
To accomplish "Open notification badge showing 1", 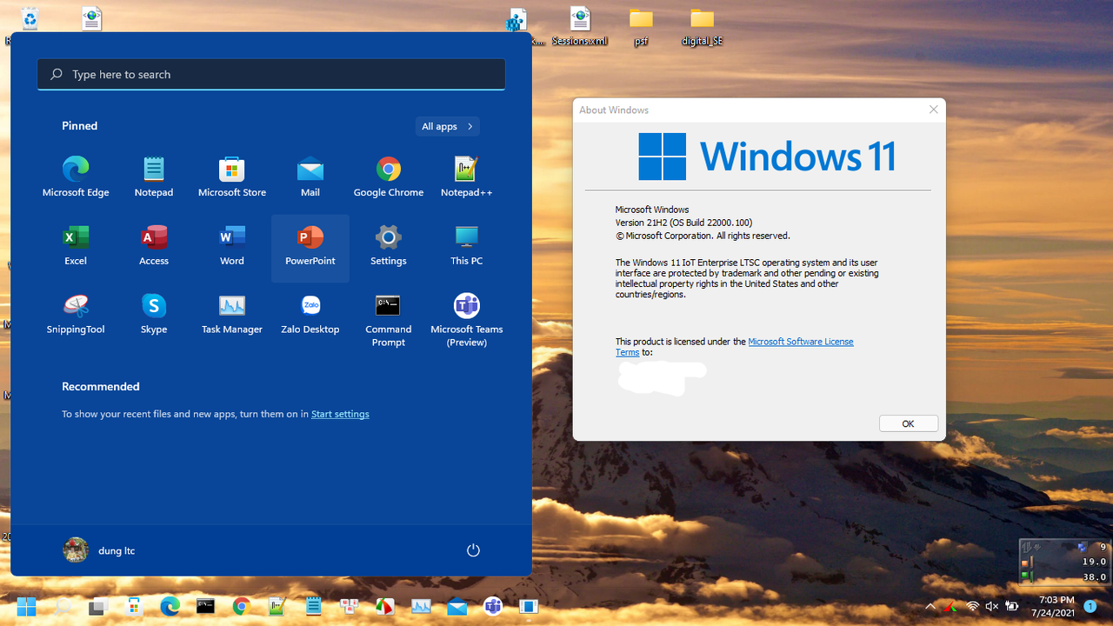I will coord(1090,606).
